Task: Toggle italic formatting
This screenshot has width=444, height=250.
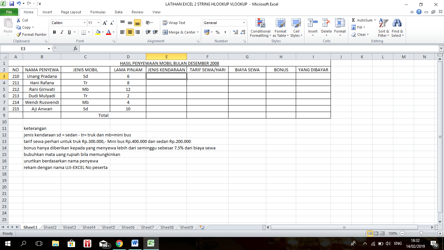Action: [61, 33]
